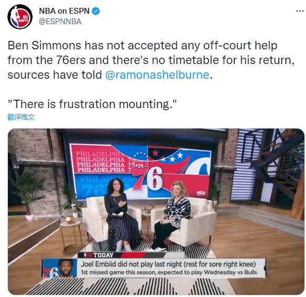
Task: Click the Ben Simmons tweet text
Action: [x=151, y=60]
